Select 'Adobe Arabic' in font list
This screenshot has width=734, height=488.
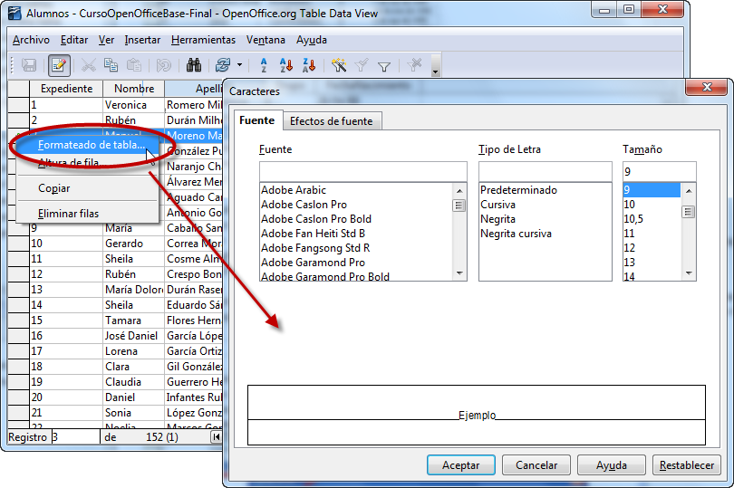(356, 190)
